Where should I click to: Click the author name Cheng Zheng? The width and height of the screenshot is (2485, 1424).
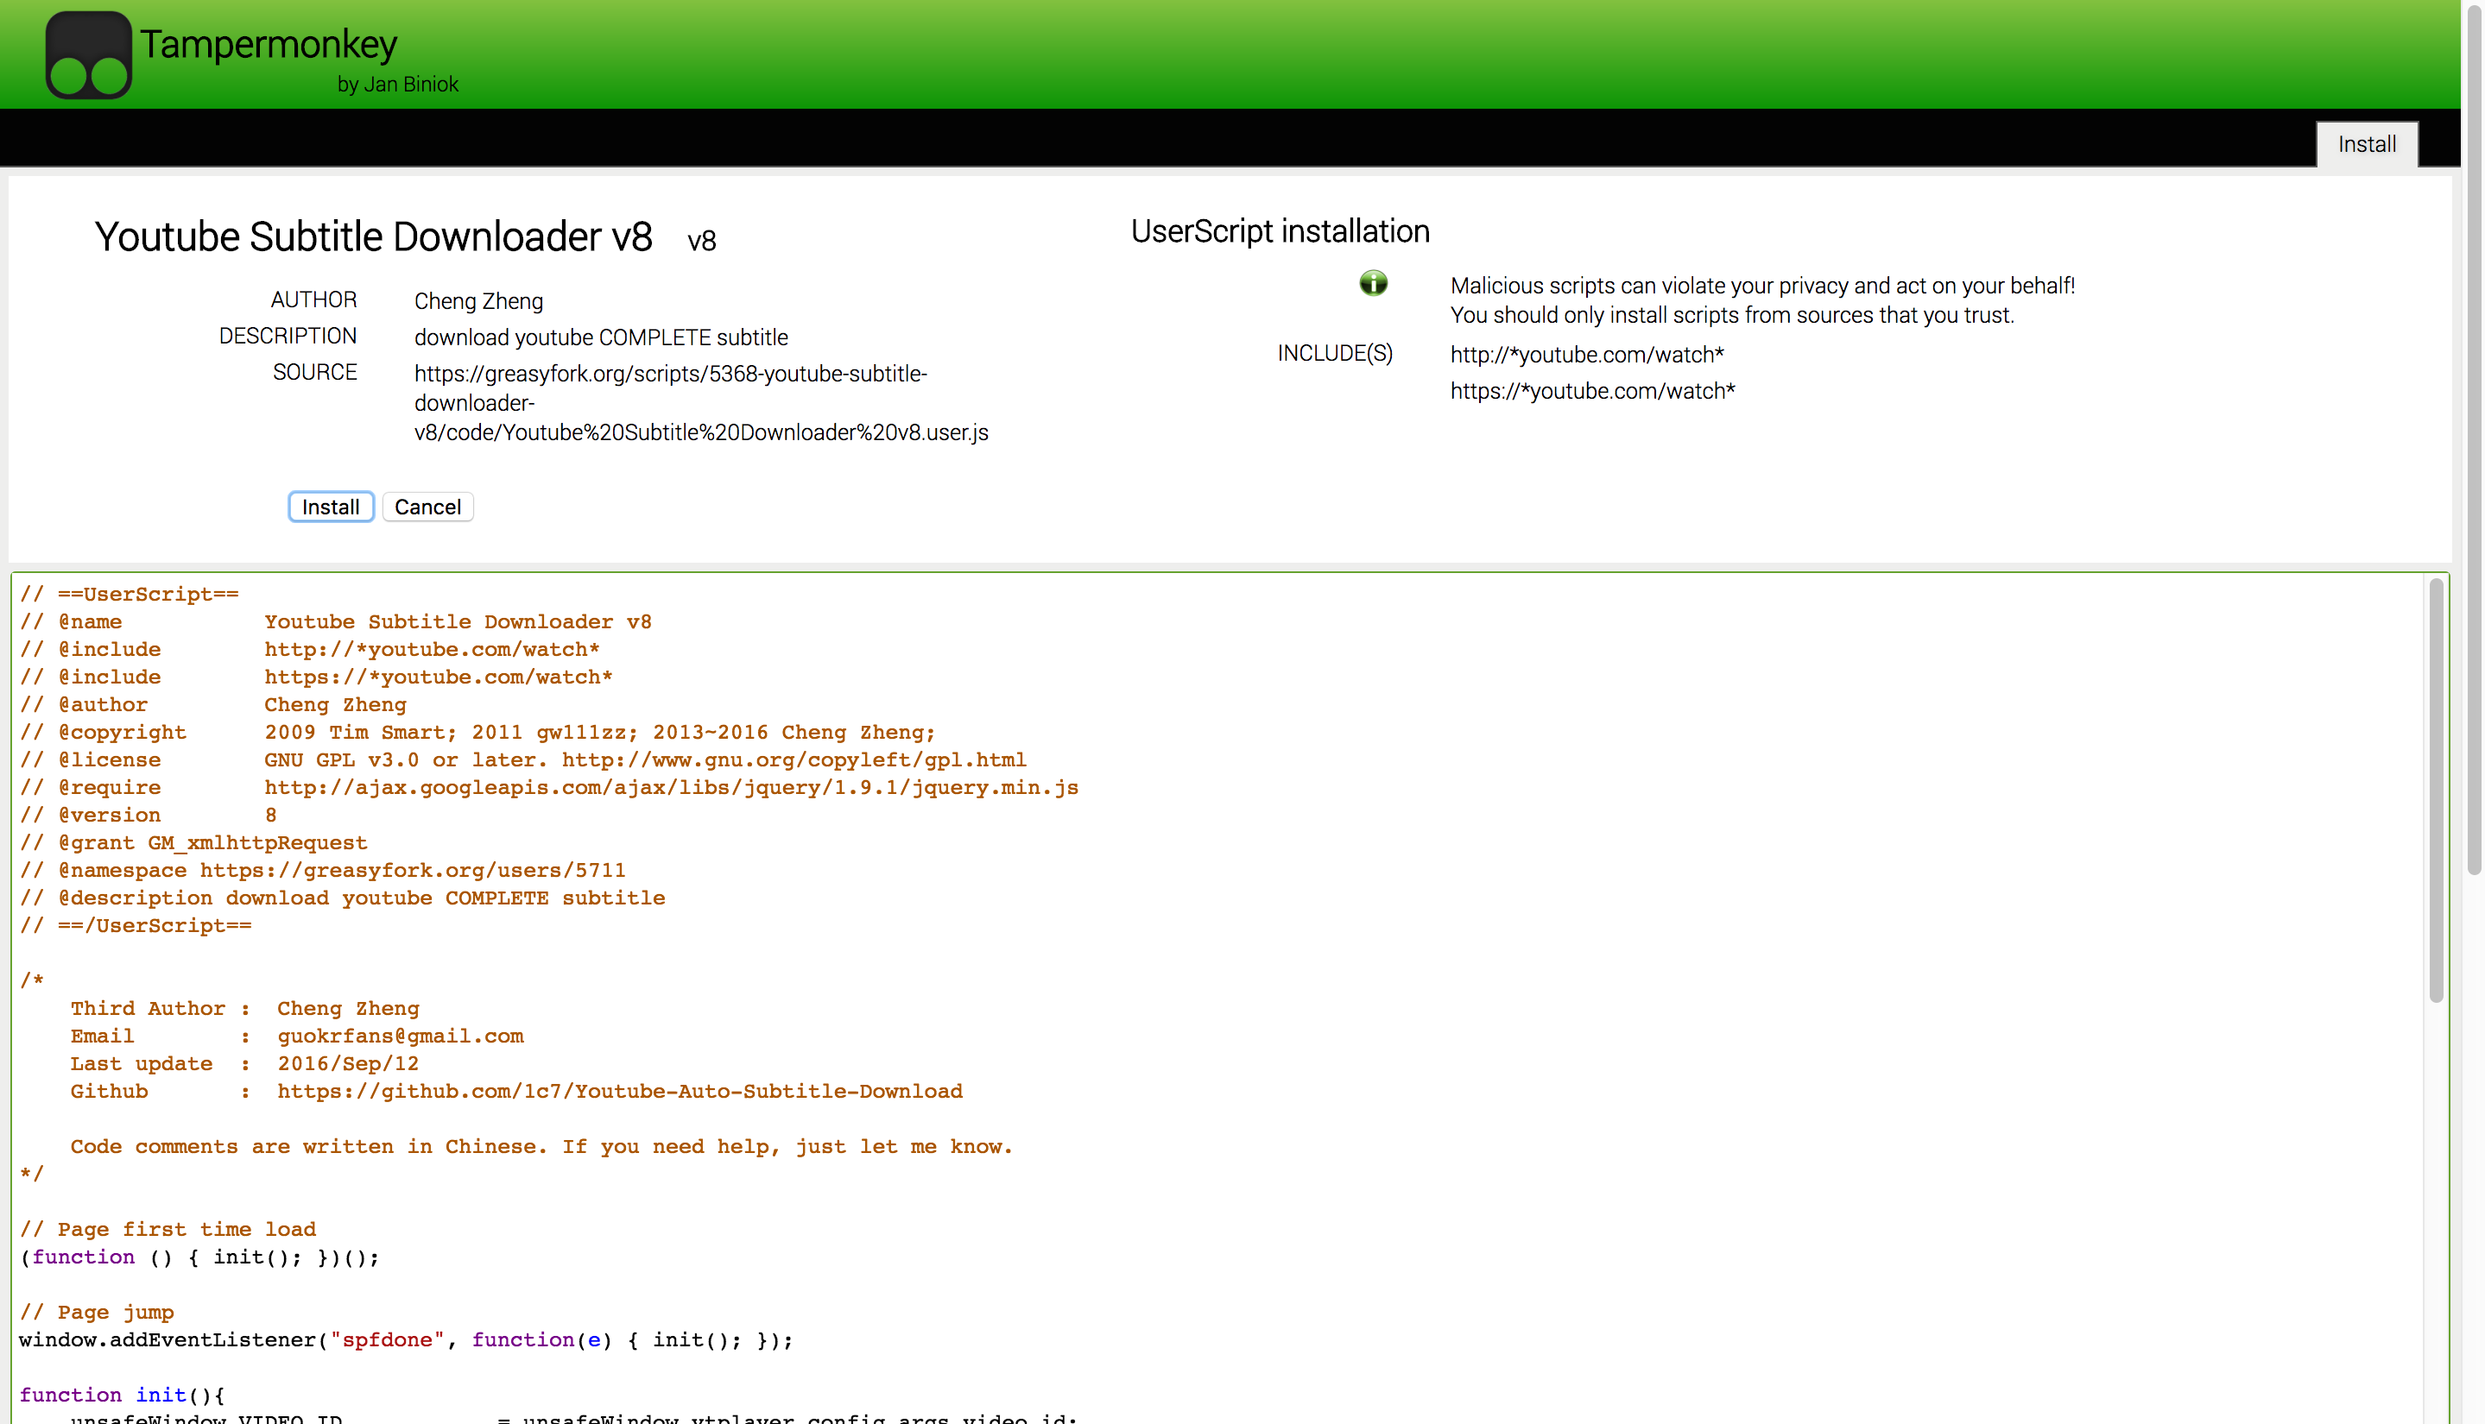(478, 301)
